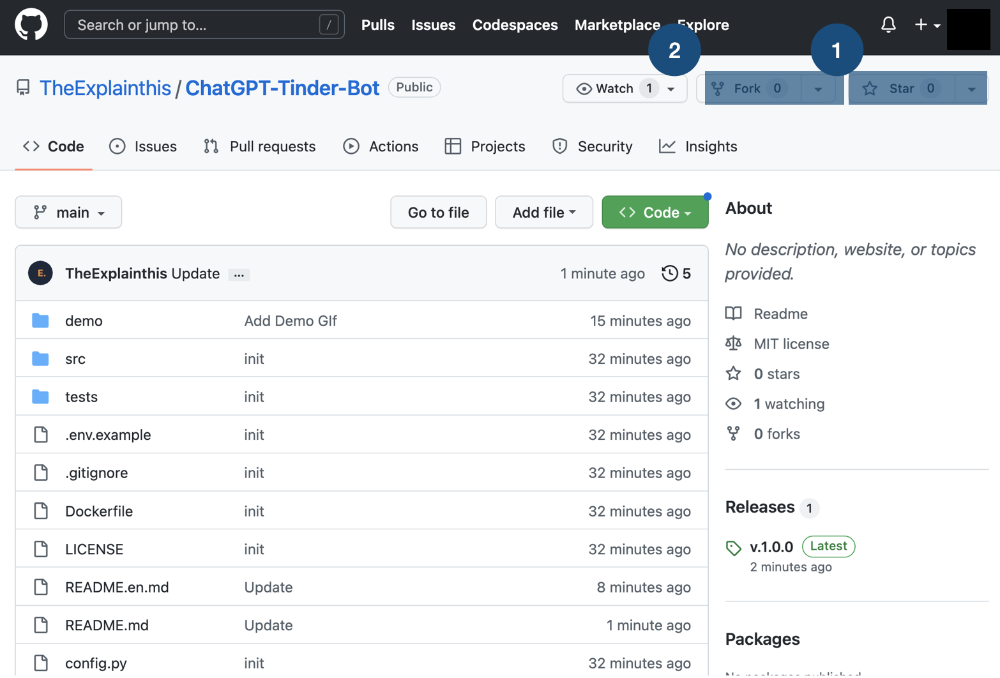The image size is (1000, 678).
Task: Click the repository book icon beside TheExplainthis
Action: [23, 87]
